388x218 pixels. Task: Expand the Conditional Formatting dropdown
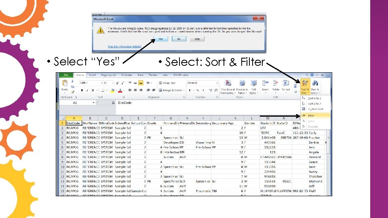coord(228,87)
